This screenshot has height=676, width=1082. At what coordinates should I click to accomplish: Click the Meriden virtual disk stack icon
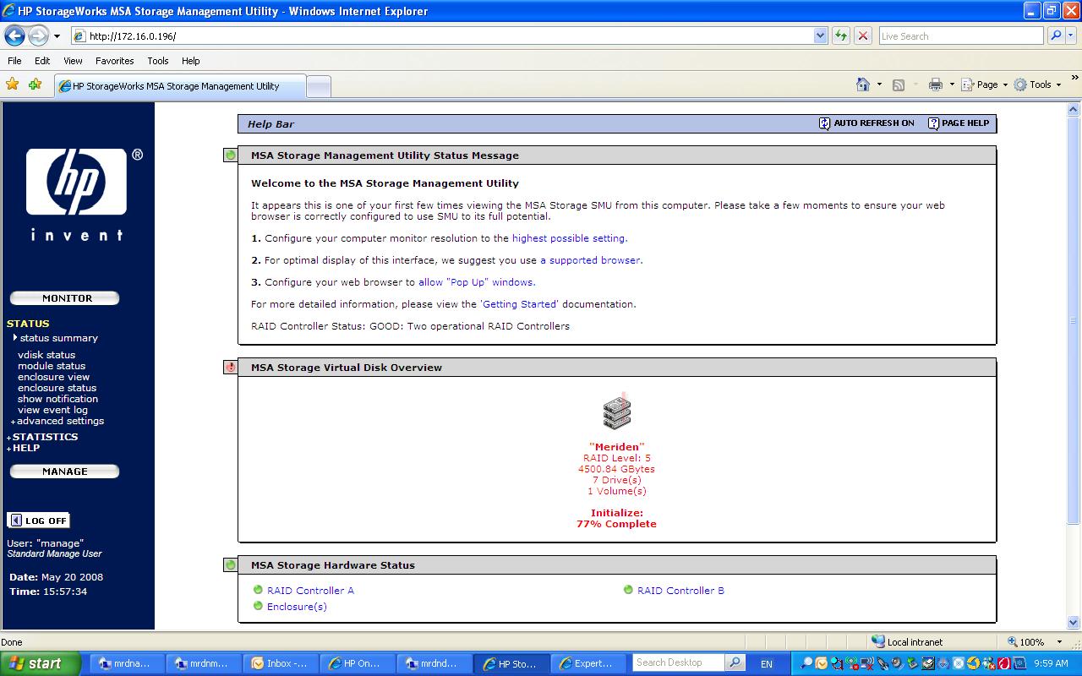(616, 413)
